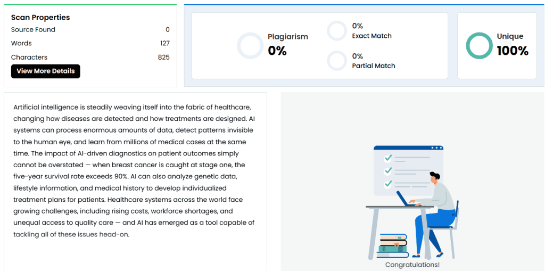Click the green Unique progress ring
The image size is (545, 271).
[479, 46]
